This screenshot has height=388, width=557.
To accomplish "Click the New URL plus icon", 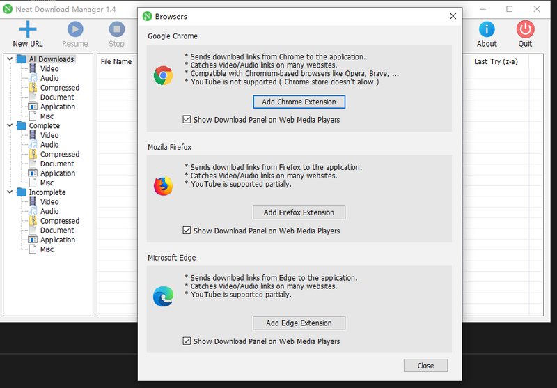I will [28, 29].
